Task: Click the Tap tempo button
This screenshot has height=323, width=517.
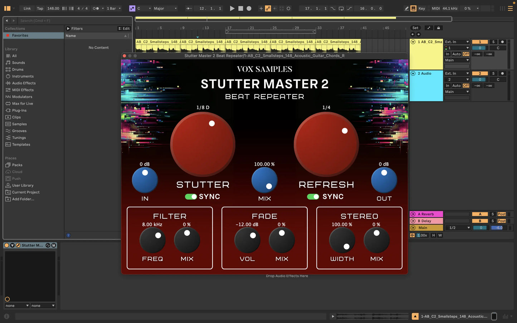Action: coord(40,8)
